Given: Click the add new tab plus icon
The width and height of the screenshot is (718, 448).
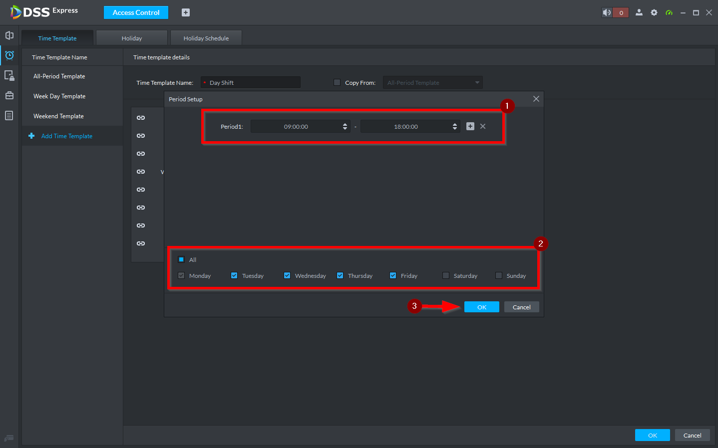Looking at the screenshot, I should click(x=186, y=12).
